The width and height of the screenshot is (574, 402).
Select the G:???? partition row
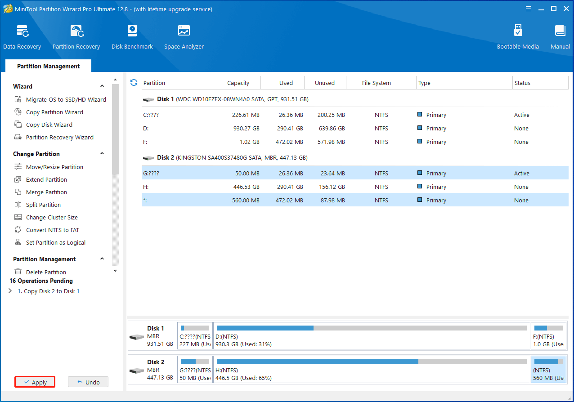(355, 173)
